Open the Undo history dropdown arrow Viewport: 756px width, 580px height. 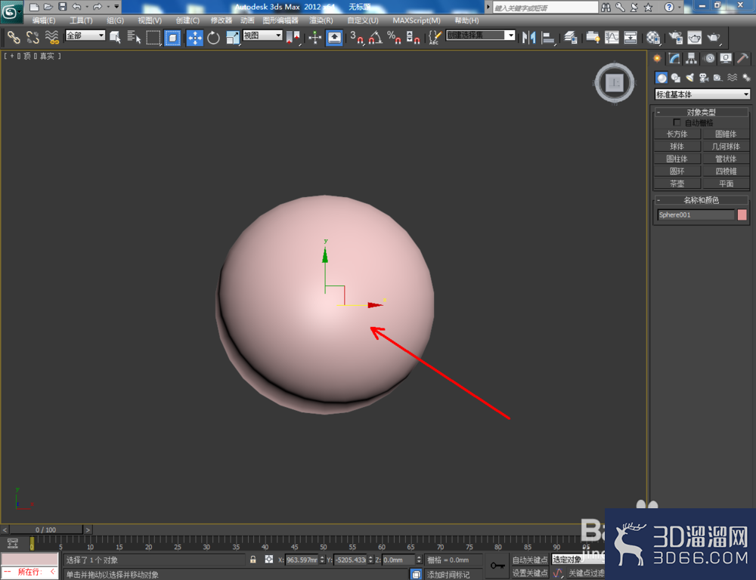click(87, 7)
